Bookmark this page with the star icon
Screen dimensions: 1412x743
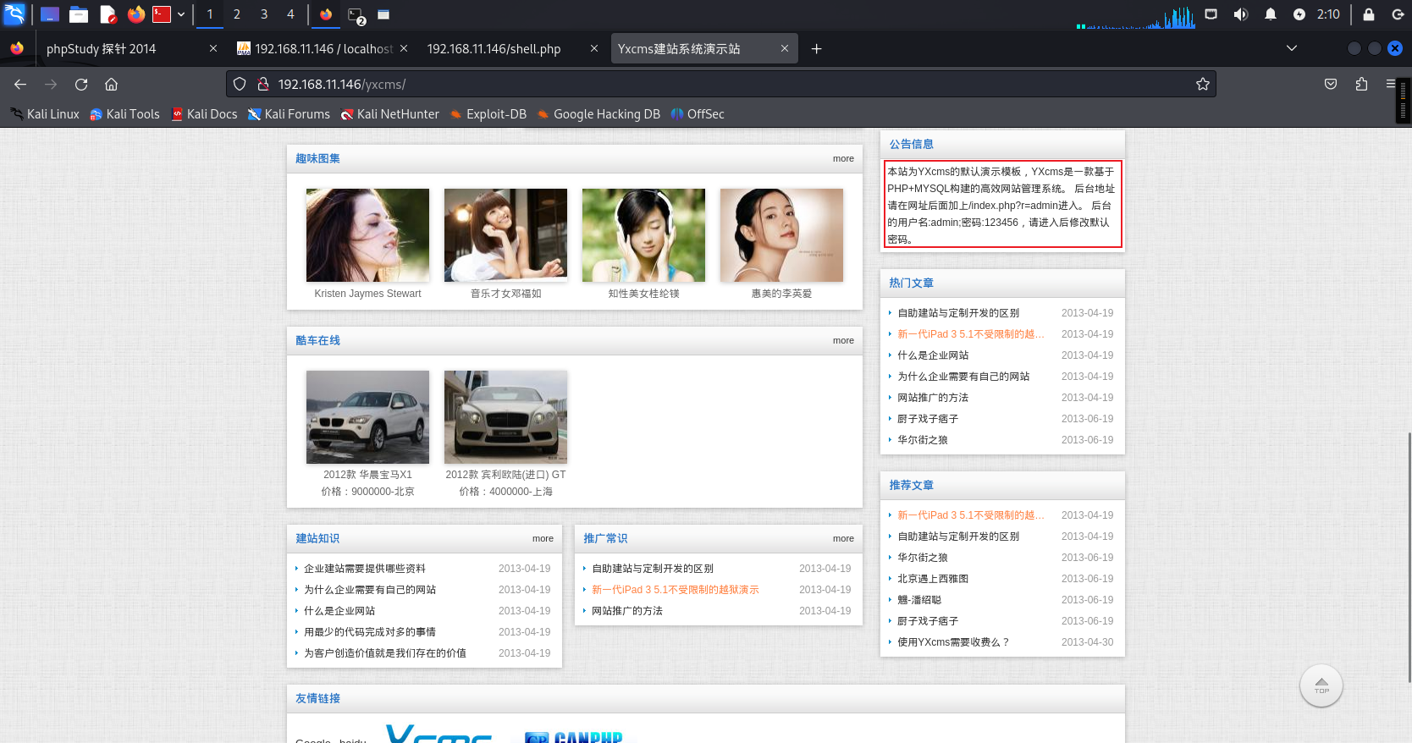(x=1202, y=84)
